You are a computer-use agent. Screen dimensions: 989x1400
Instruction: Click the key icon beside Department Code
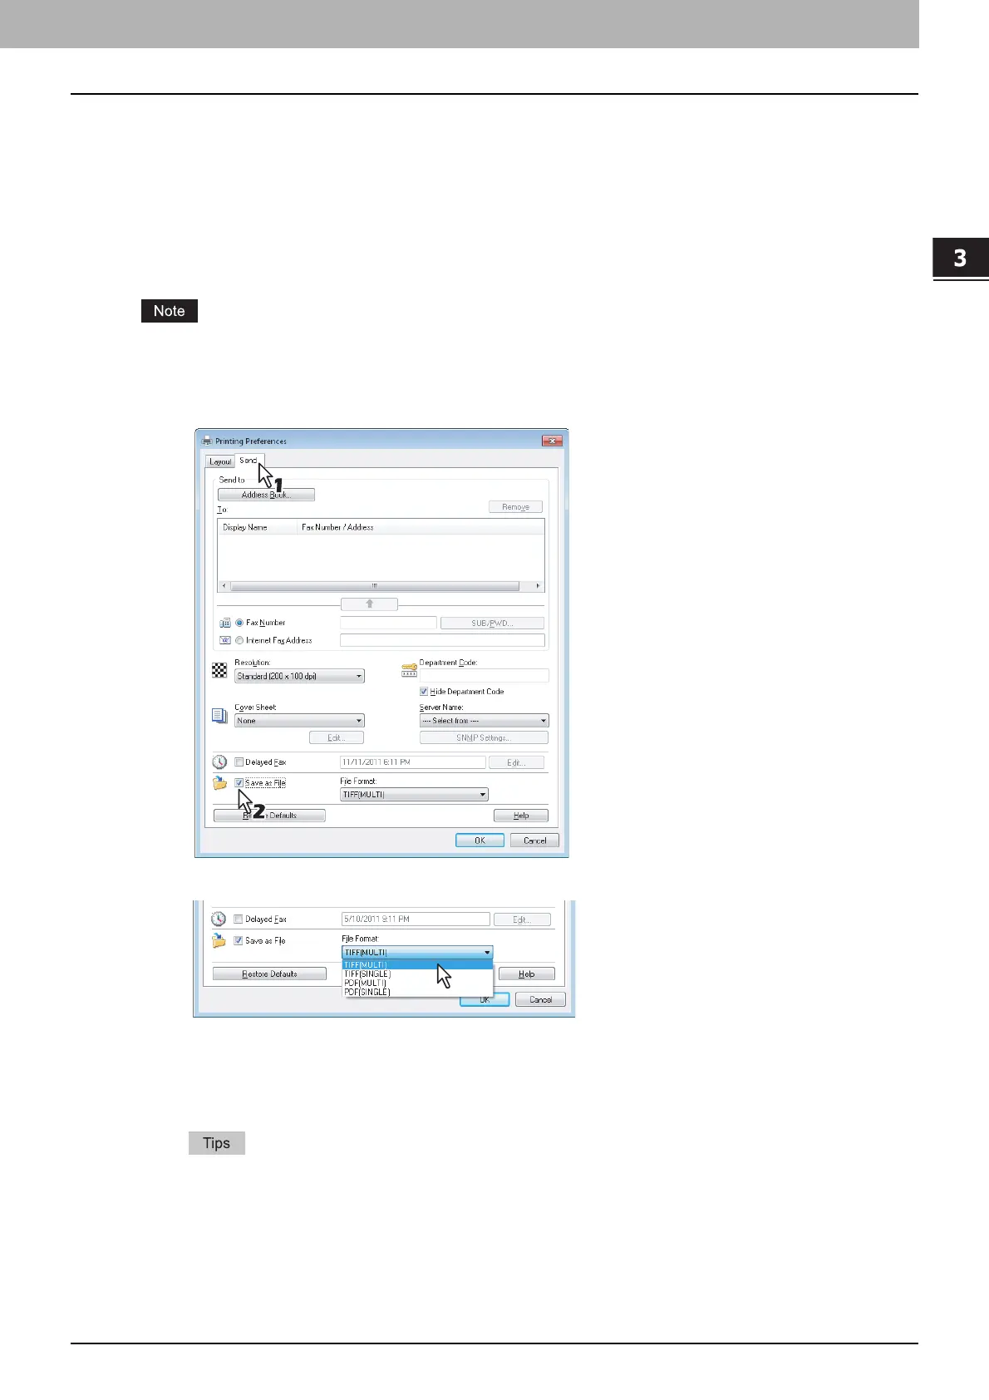pyautogui.click(x=409, y=670)
